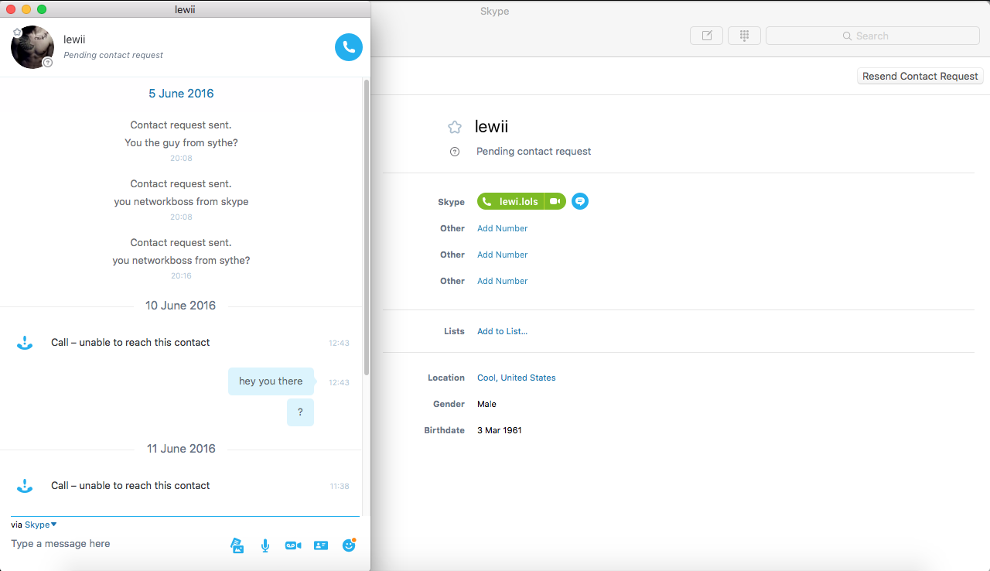Open the via Skype dropdown

[40, 525]
